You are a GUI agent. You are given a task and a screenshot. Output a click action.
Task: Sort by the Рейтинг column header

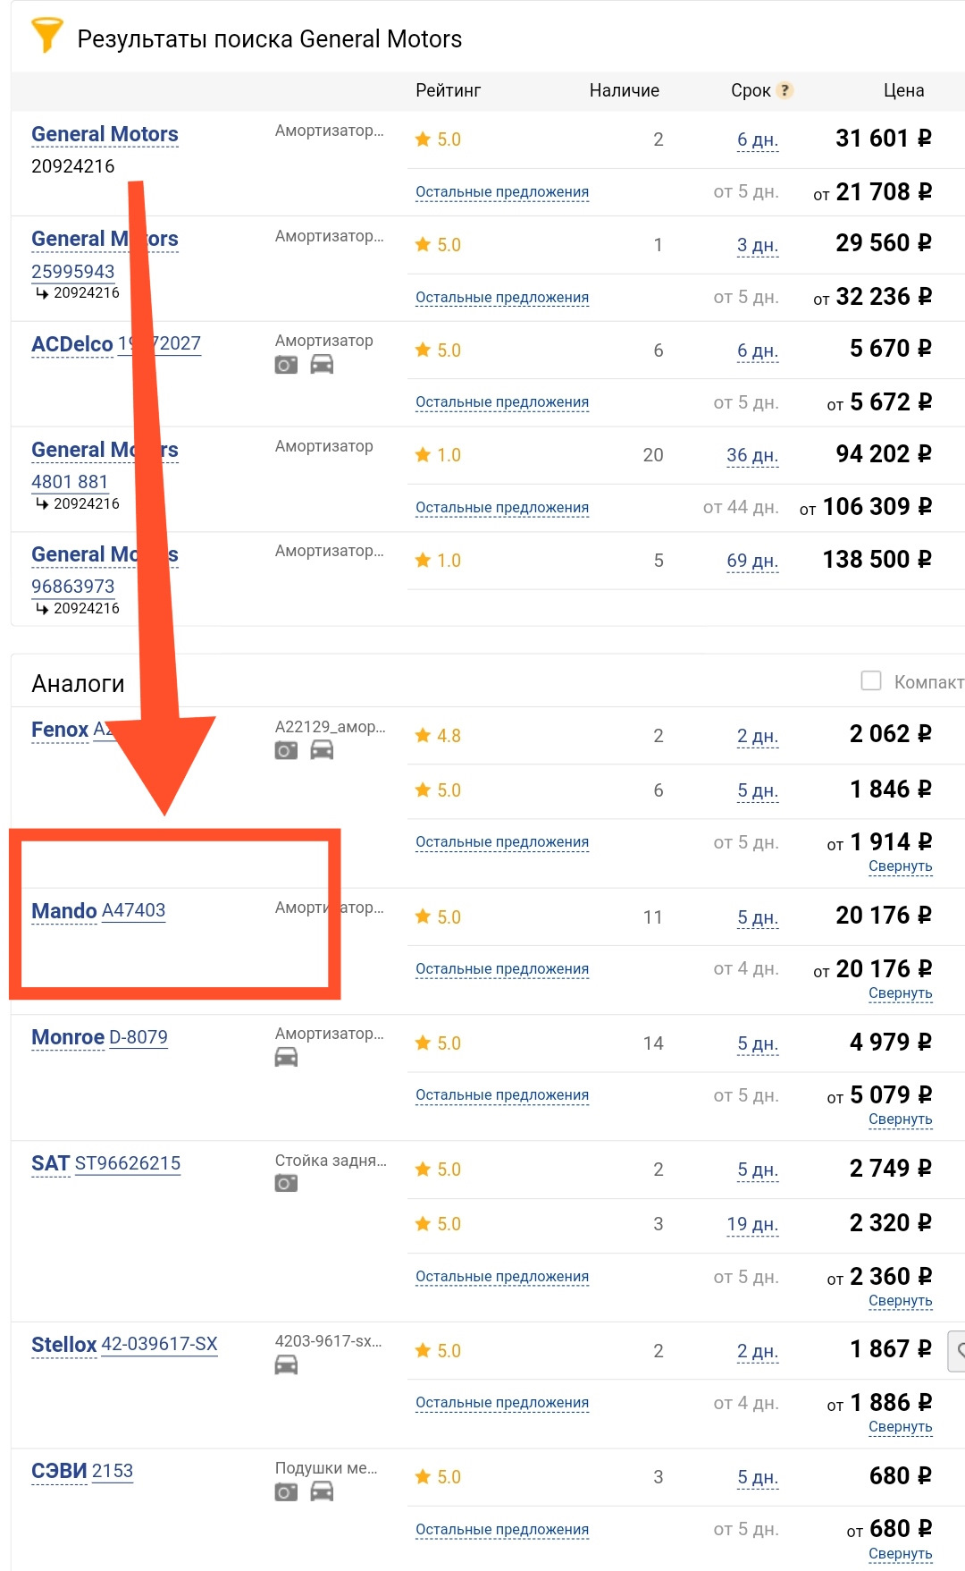[449, 90]
